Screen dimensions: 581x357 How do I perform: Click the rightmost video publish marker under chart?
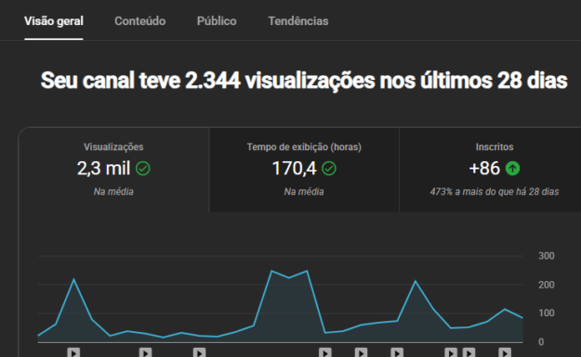click(x=504, y=352)
